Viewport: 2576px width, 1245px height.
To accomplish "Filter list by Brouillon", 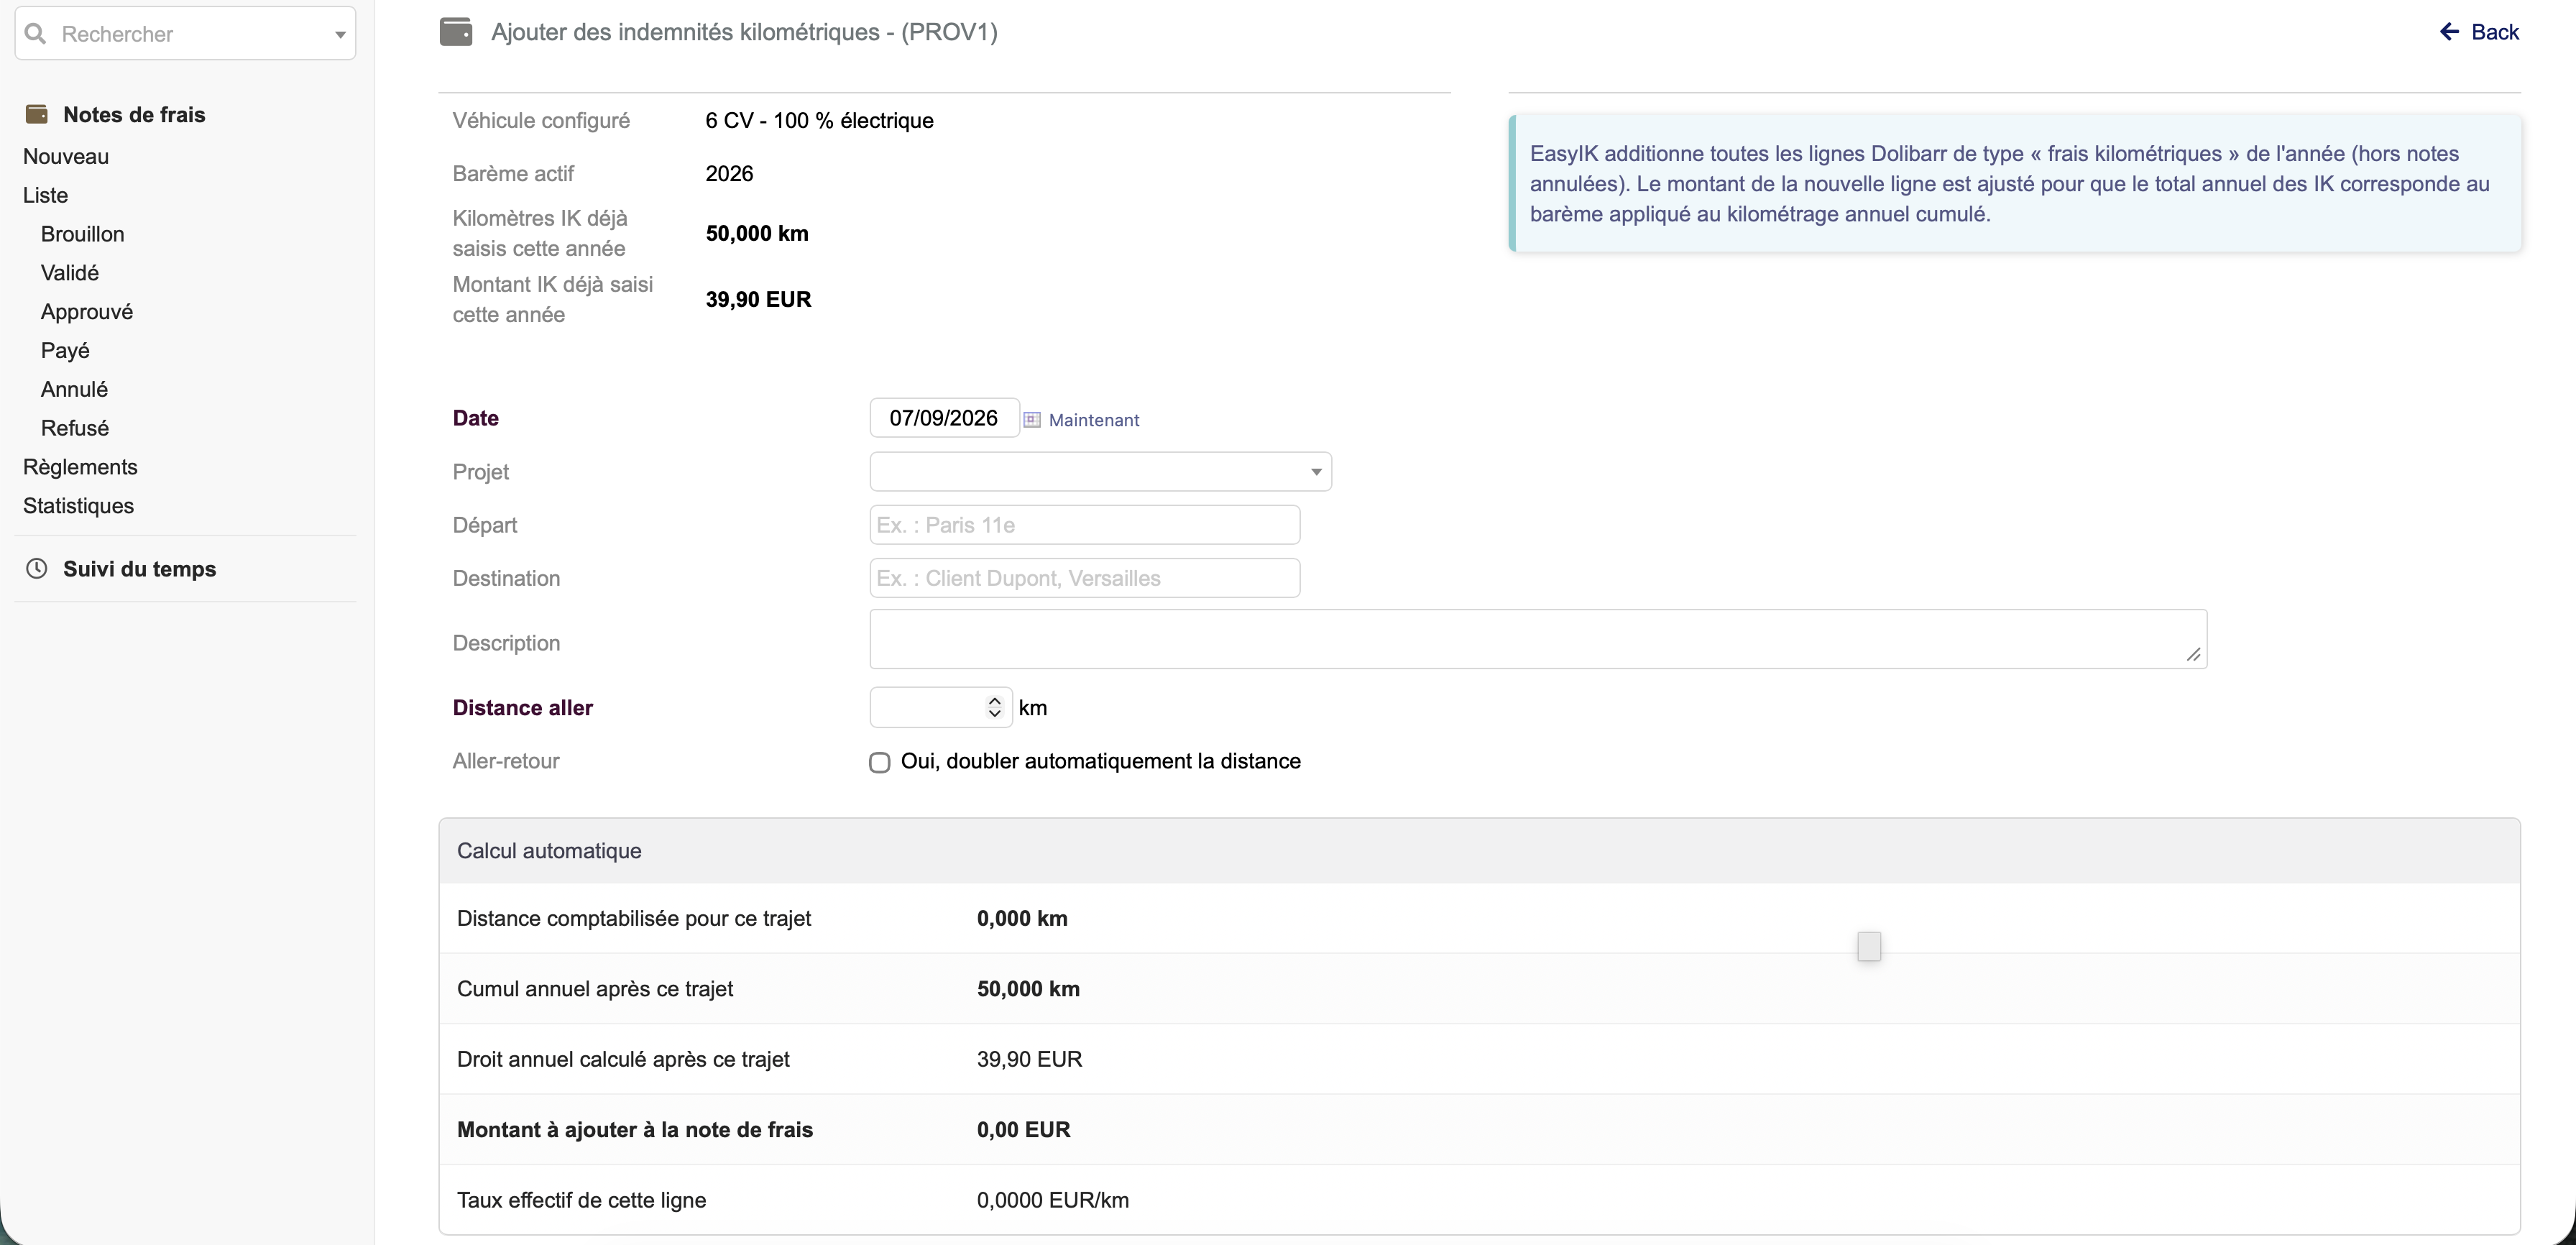I will pyautogui.click(x=83, y=234).
